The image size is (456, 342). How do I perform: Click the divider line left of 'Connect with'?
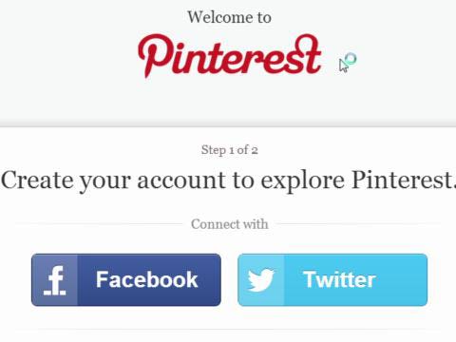click(98, 224)
